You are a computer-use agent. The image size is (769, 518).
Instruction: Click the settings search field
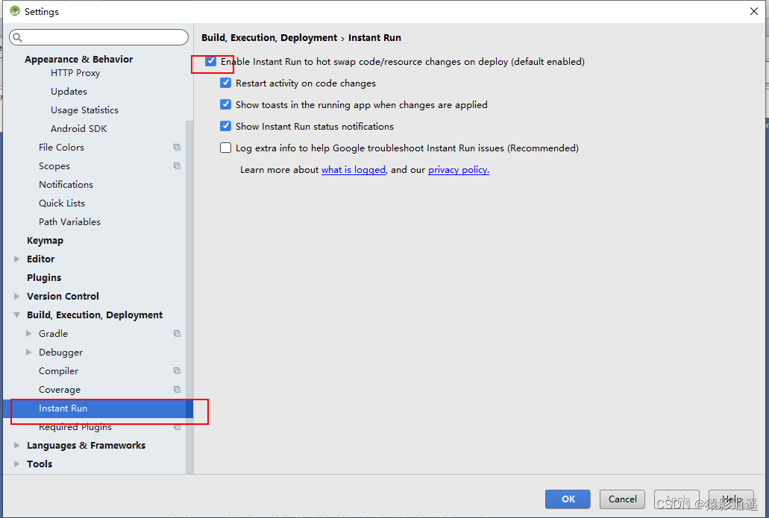click(x=98, y=37)
